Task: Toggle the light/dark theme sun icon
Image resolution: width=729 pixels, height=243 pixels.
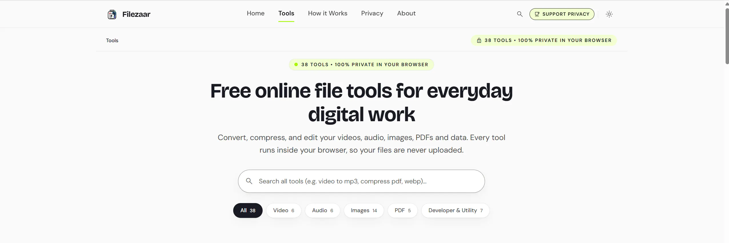Action: coord(609,14)
